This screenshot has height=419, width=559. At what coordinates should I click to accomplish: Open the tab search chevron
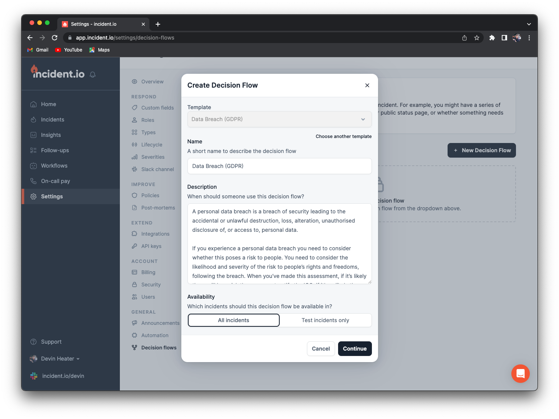pos(529,24)
